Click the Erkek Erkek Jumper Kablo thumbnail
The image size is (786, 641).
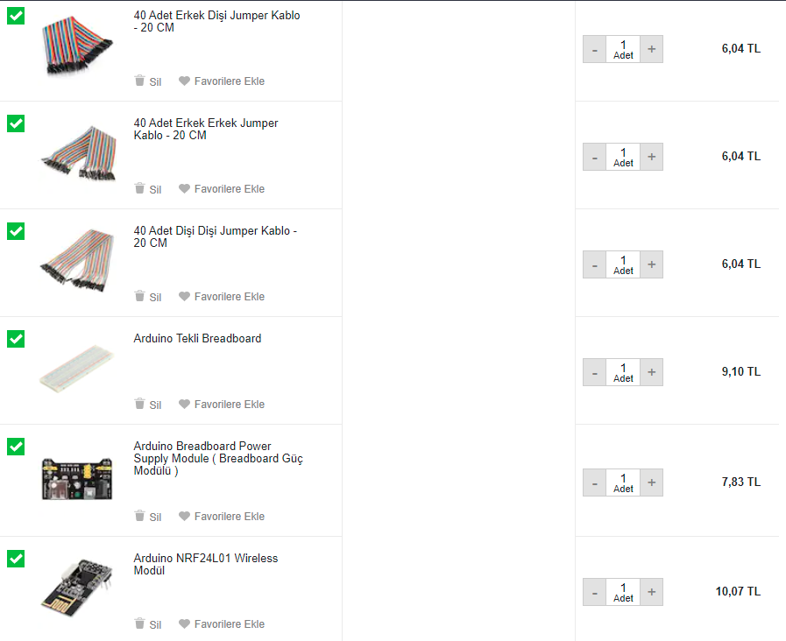78,152
